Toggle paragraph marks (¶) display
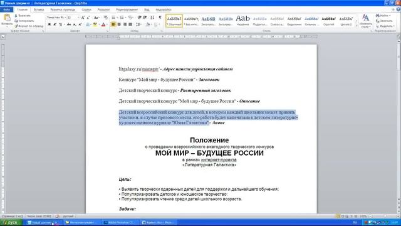The image size is (401, 226). (x=160, y=18)
